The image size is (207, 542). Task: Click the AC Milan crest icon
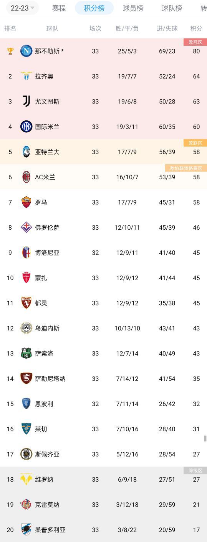[x=26, y=177]
